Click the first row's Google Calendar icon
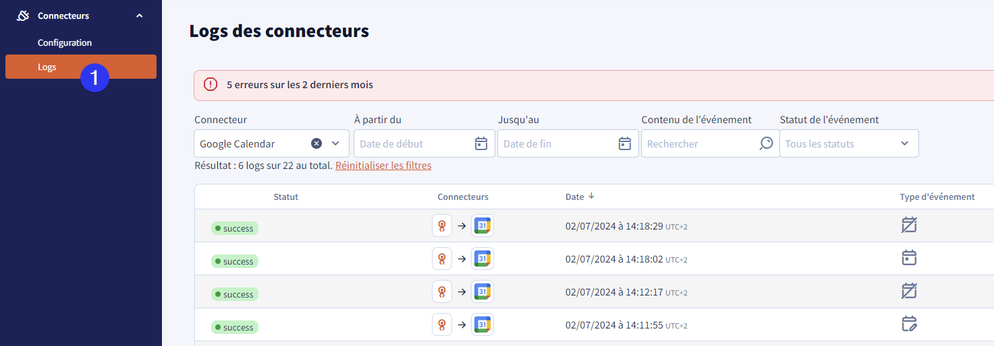Screen dimensions: 994x346 [x=482, y=226]
